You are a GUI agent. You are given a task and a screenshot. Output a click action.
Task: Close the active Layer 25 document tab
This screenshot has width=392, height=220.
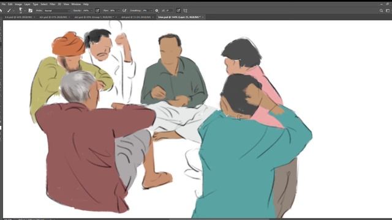(203, 17)
